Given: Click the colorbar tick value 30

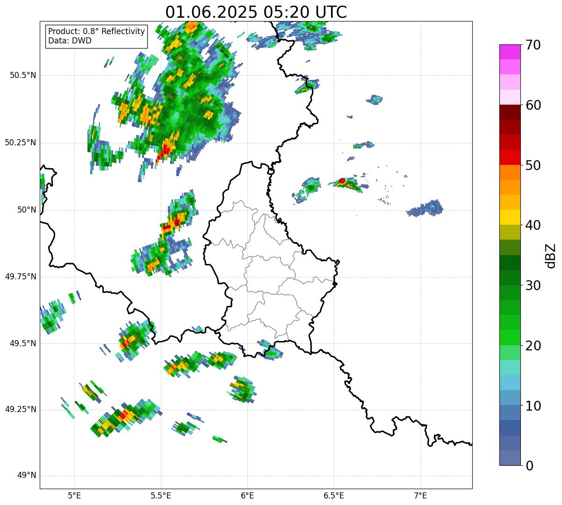Looking at the screenshot, I should pyautogui.click(x=533, y=285).
